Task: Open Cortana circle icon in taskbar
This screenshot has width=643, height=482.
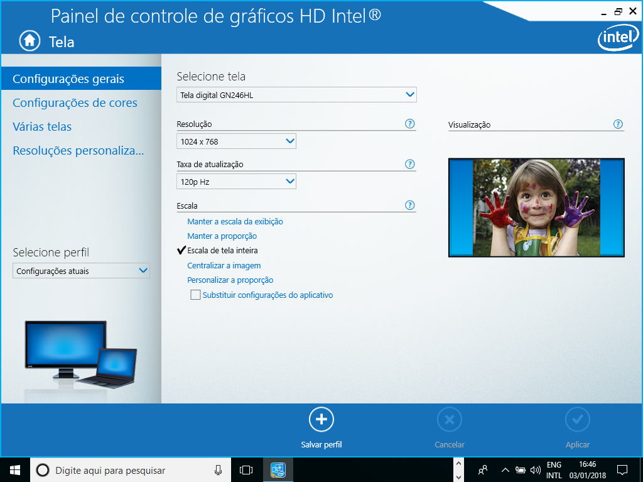Action: coord(43,470)
